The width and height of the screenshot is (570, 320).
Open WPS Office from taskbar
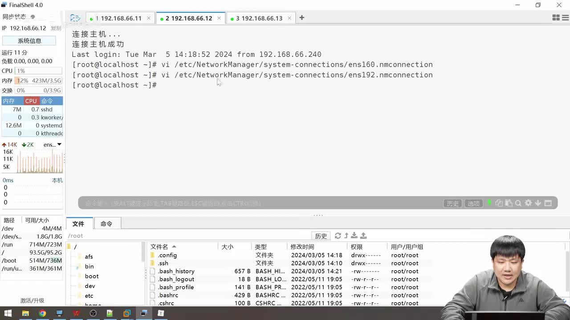(x=76, y=313)
